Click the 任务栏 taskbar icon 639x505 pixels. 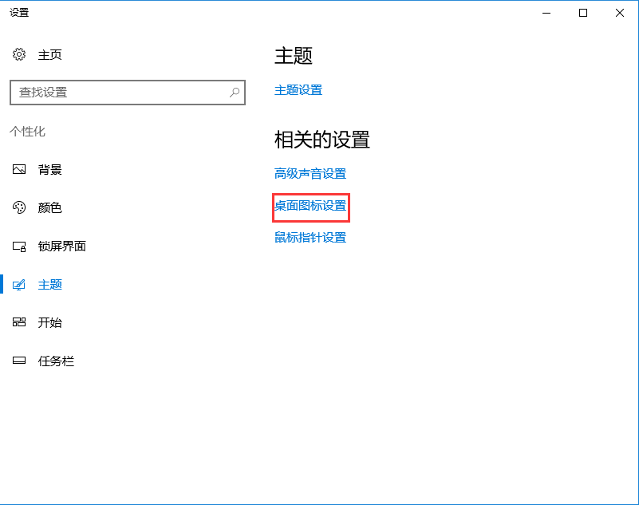[x=18, y=361]
